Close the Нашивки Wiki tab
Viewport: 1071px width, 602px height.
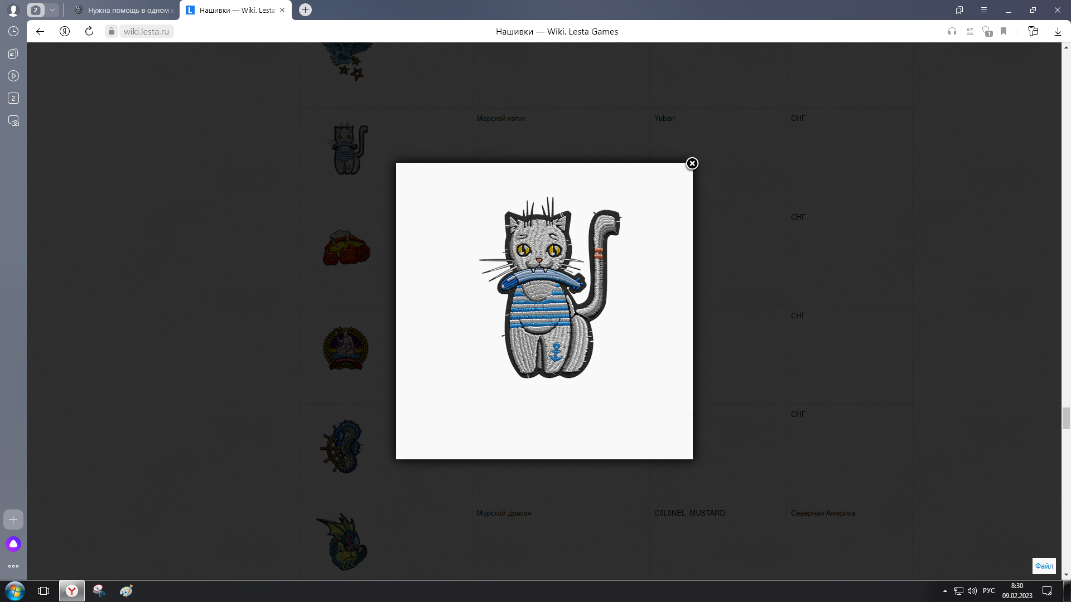282,10
